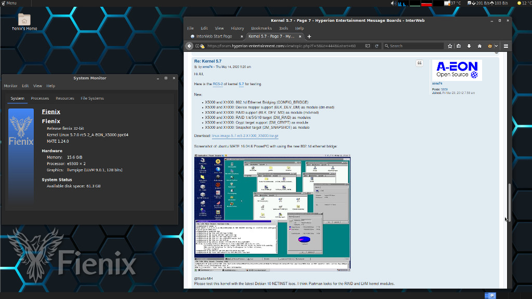Open the browser hamburger menu

coord(506,46)
